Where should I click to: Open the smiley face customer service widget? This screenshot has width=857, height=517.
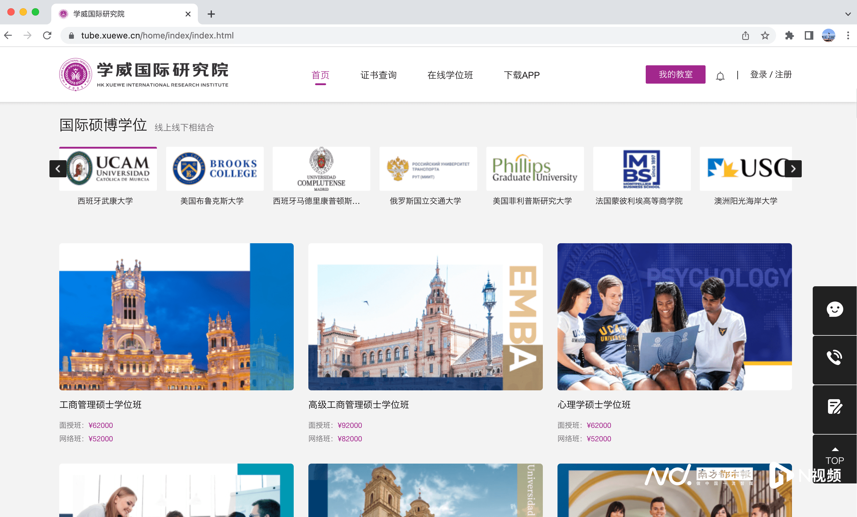click(x=834, y=309)
